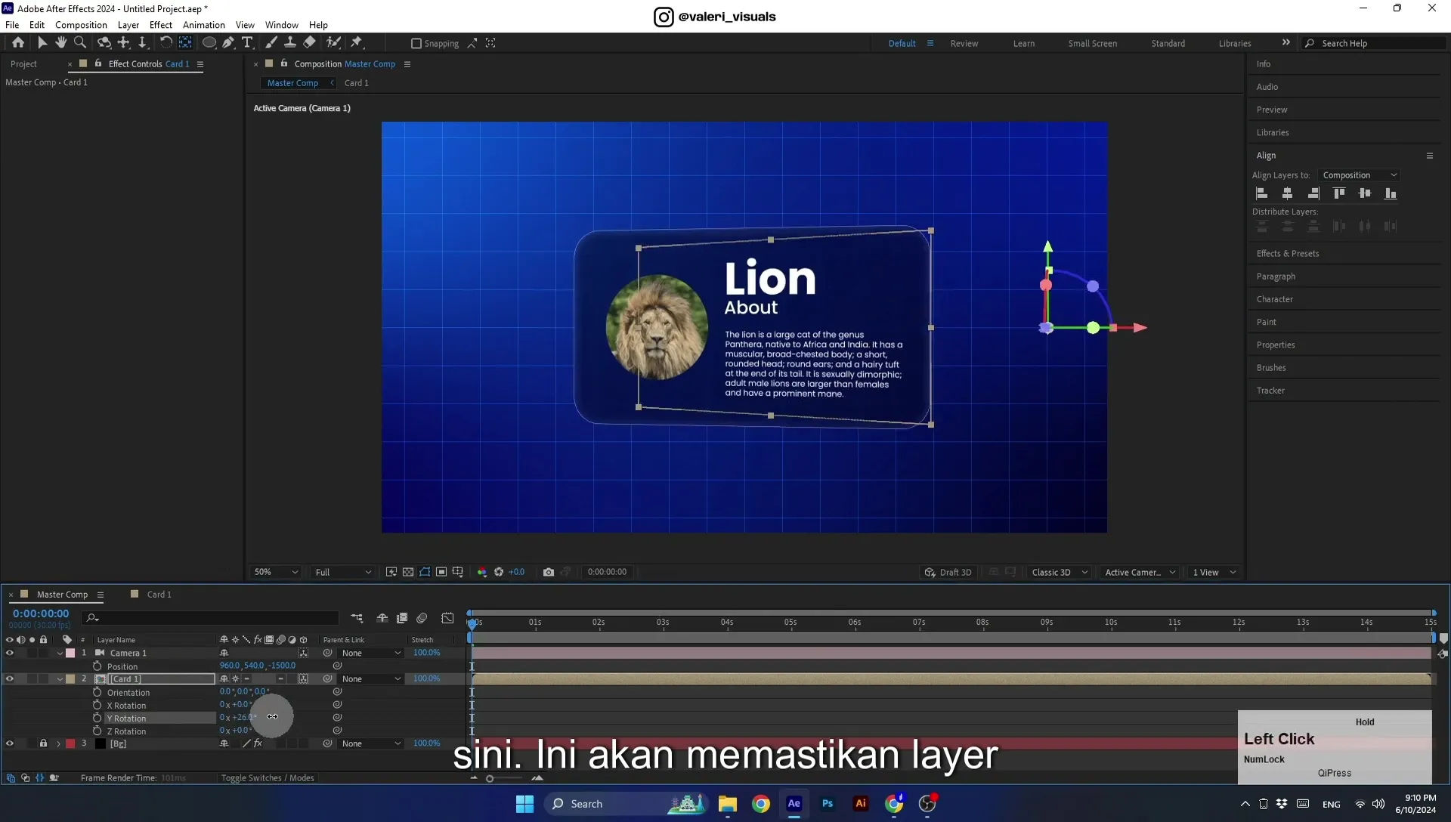Open the Full resolution dropdown
This screenshot has height=822, width=1451.
pos(343,572)
